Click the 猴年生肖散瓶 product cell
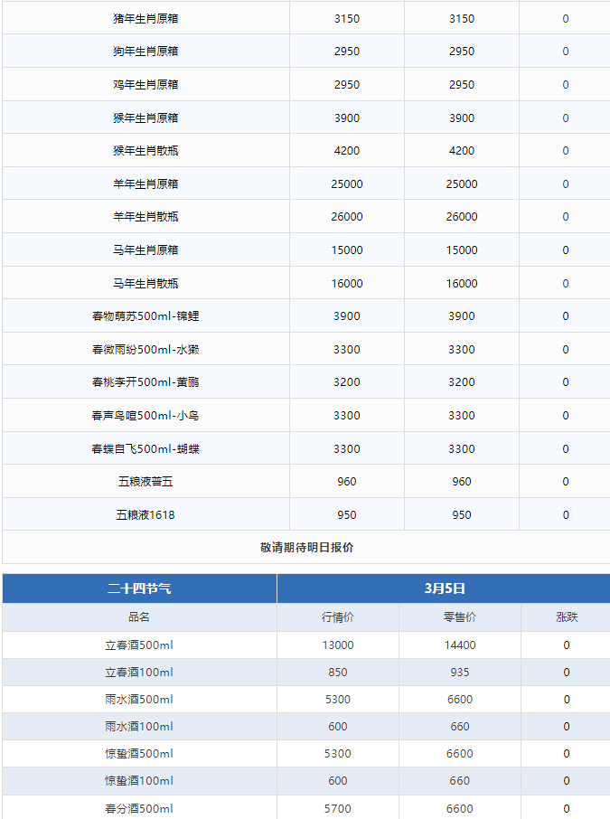This screenshot has width=610, height=819. pyautogui.click(x=145, y=151)
